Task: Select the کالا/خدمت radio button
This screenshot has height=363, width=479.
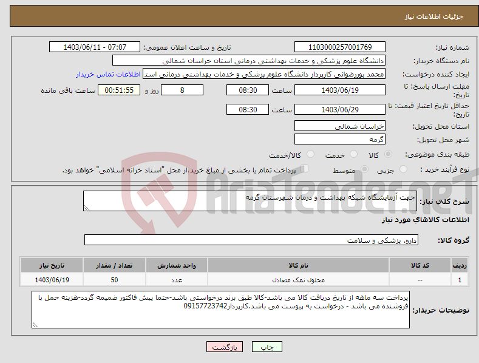Action: [x=310, y=154]
